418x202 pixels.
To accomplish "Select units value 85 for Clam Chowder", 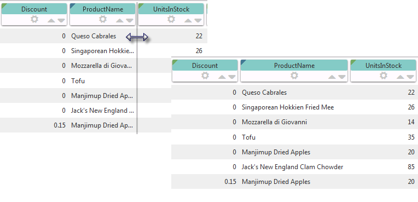I will click(411, 167).
